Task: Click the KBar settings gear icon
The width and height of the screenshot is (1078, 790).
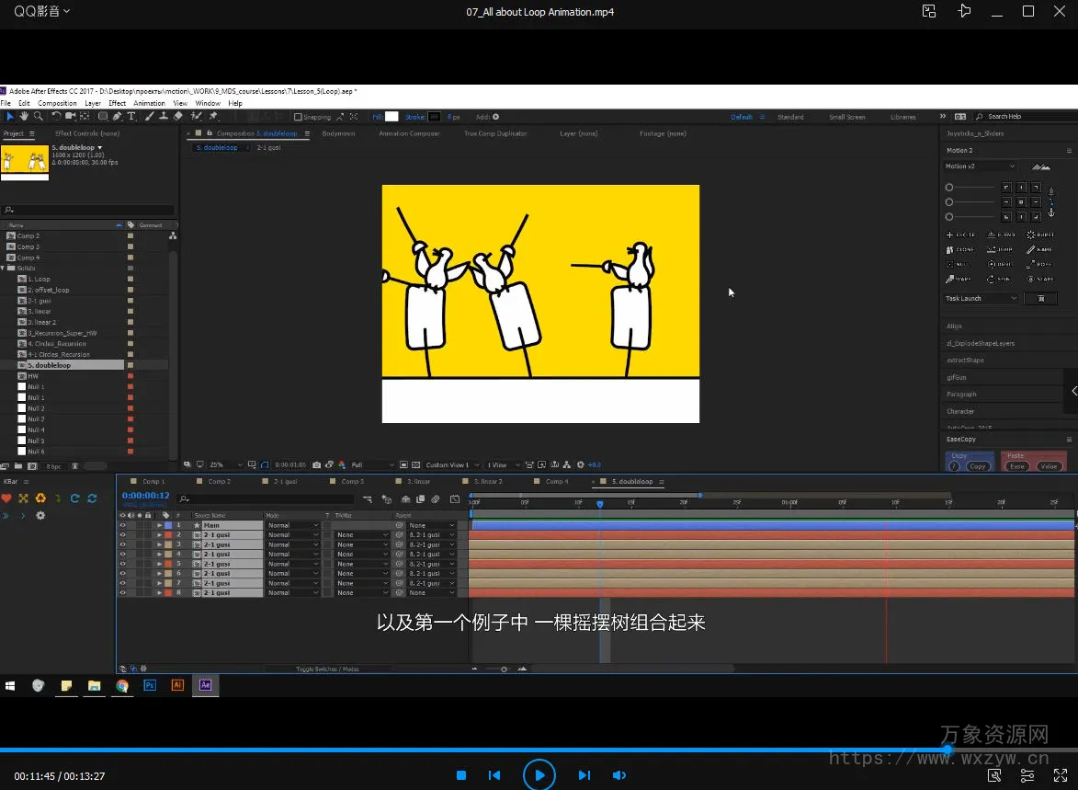Action: point(40,516)
